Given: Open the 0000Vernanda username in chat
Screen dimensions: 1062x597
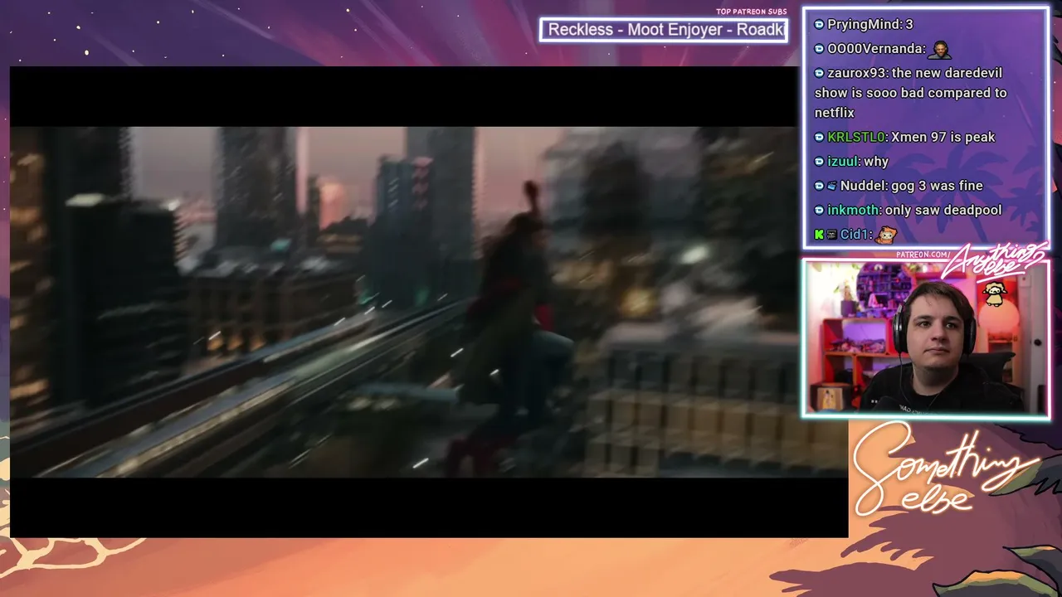Looking at the screenshot, I should coord(874,49).
